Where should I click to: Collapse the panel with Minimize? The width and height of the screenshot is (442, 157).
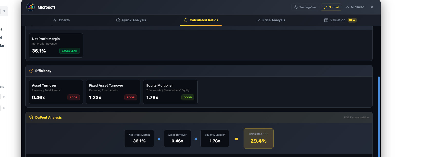point(355,7)
